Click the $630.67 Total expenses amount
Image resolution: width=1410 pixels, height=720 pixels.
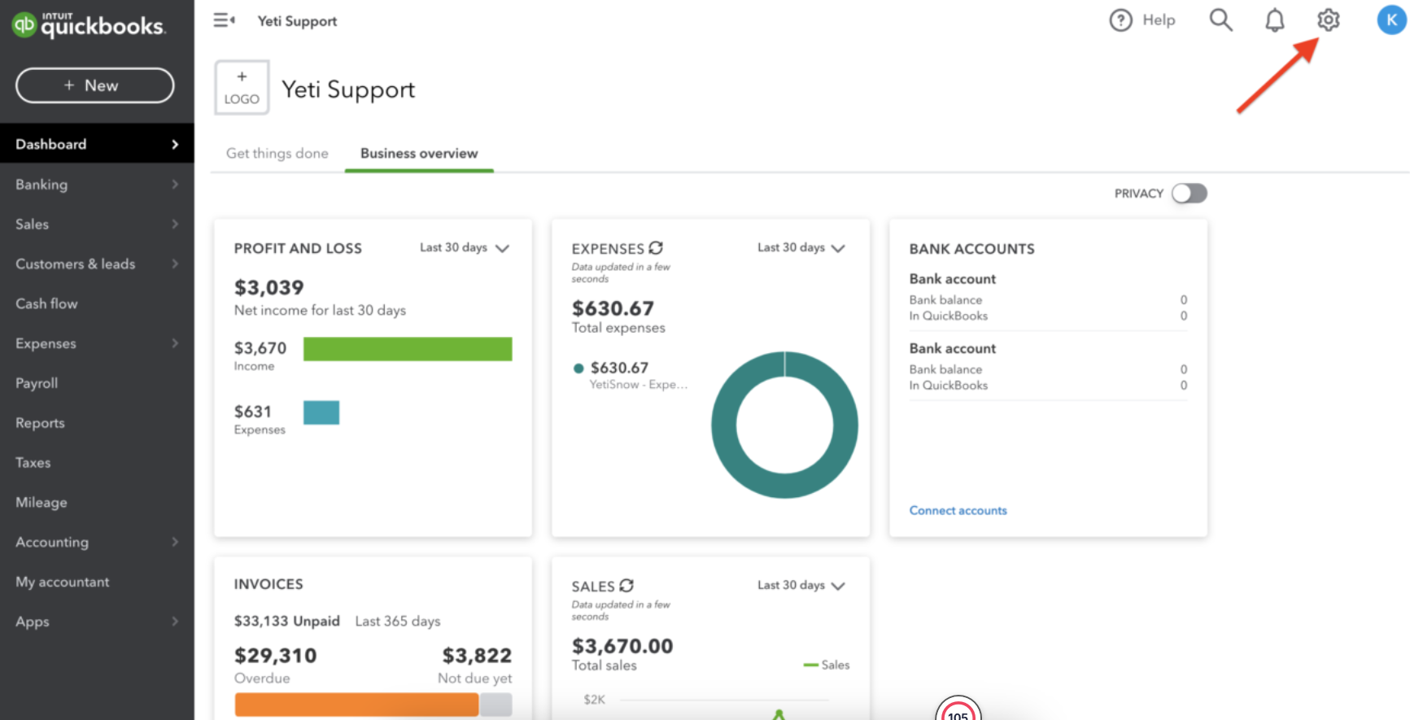(x=613, y=308)
